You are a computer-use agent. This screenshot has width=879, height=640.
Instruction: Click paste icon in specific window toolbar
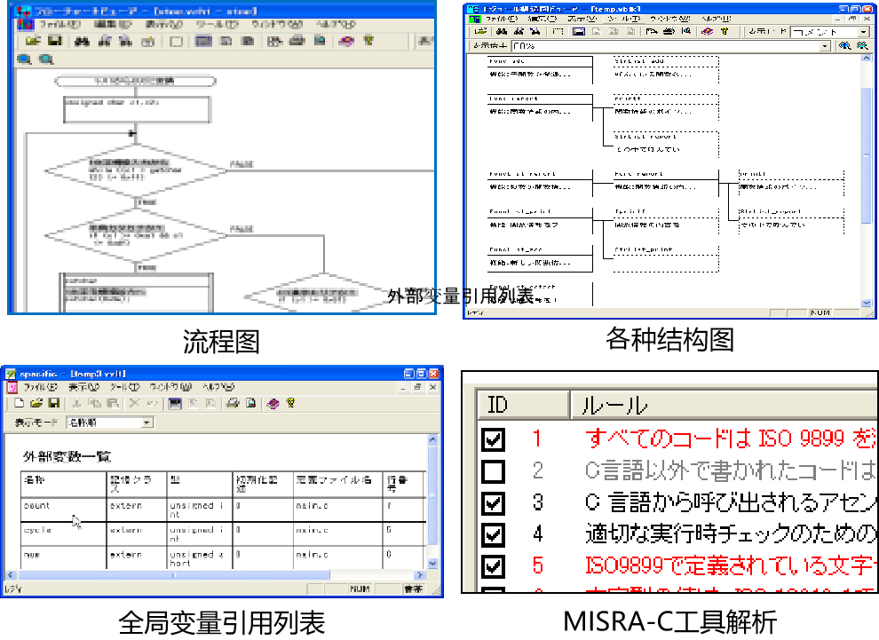point(113,403)
